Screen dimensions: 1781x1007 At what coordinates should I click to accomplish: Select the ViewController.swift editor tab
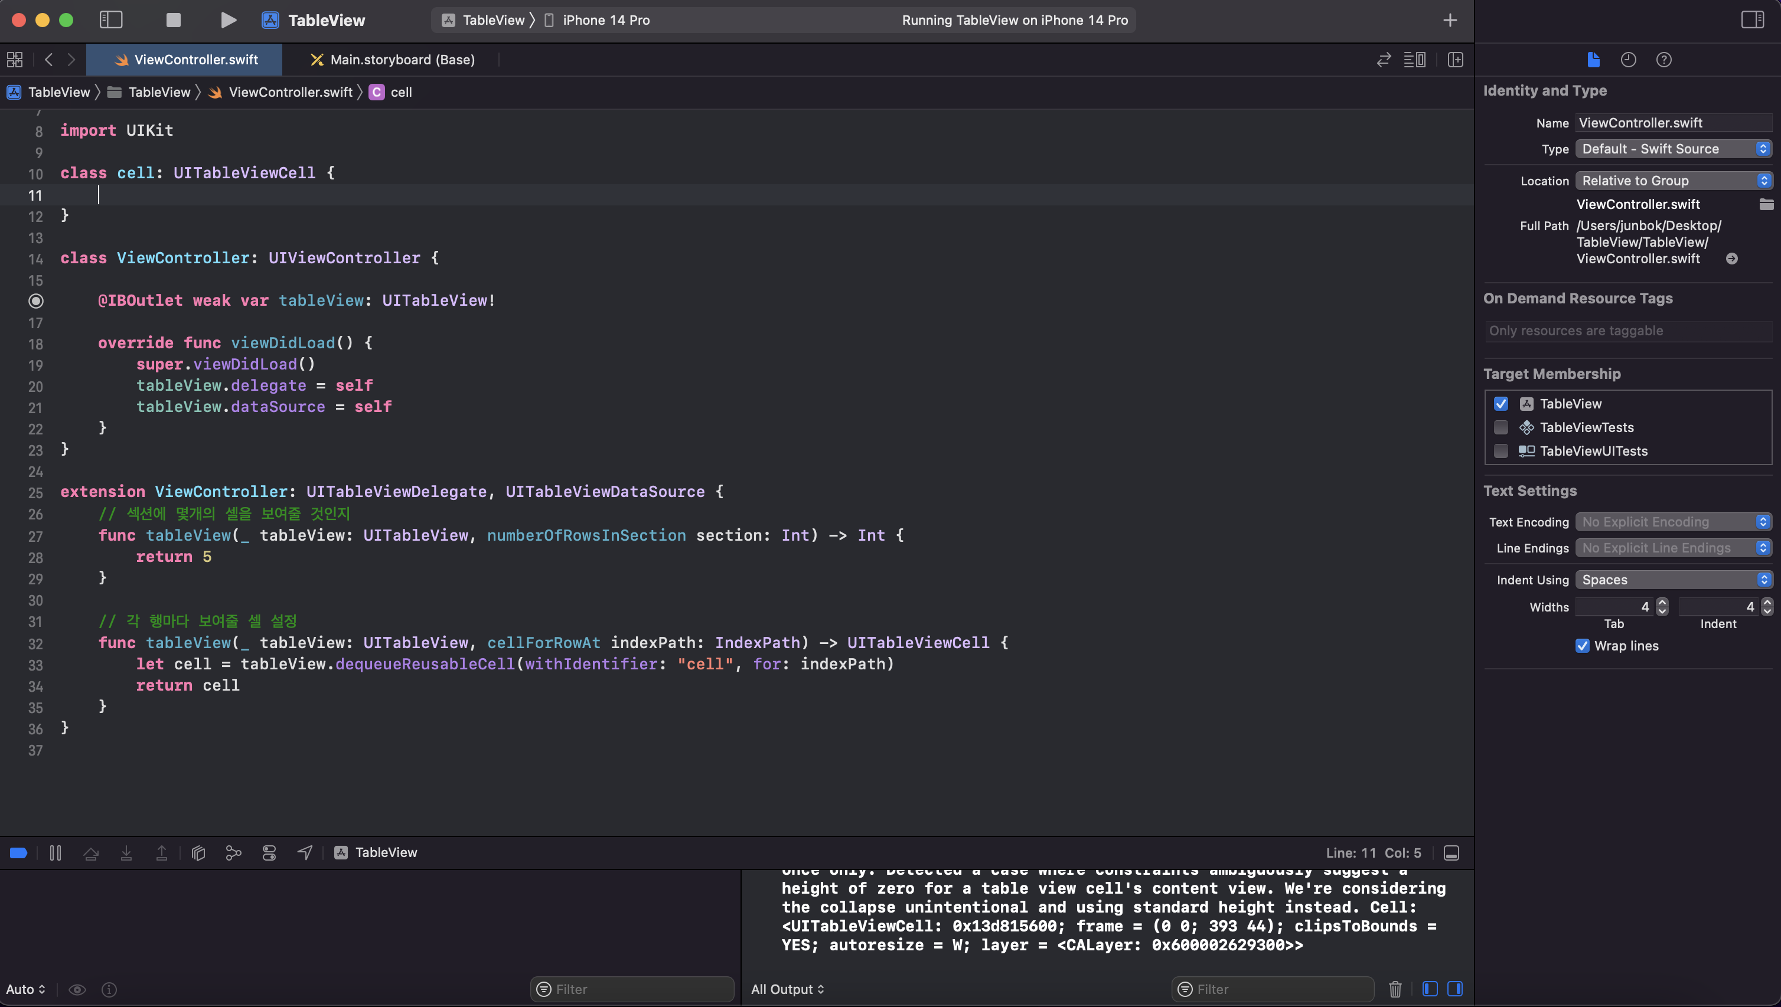click(x=185, y=60)
